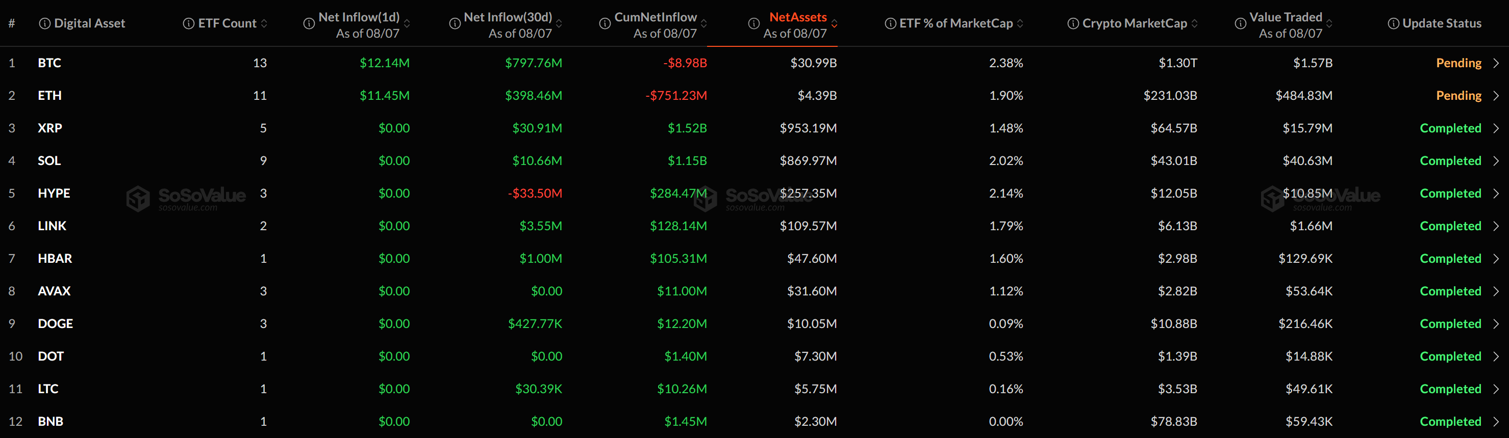Select the XRP asset name
1509x438 pixels.
tap(50, 128)
